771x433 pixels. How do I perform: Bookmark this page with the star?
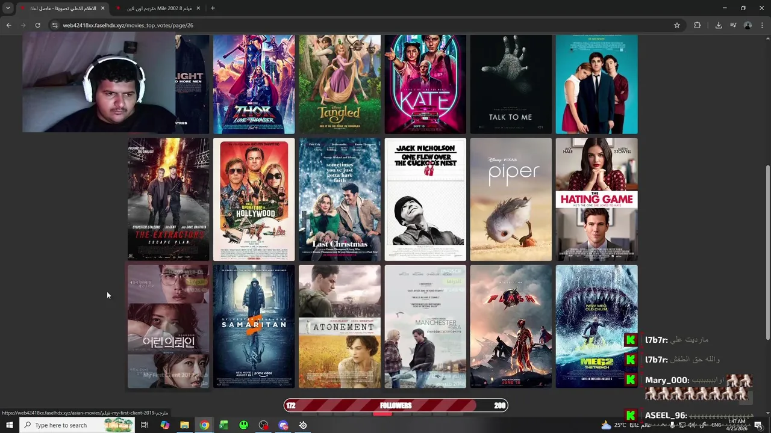pos(677,25)
